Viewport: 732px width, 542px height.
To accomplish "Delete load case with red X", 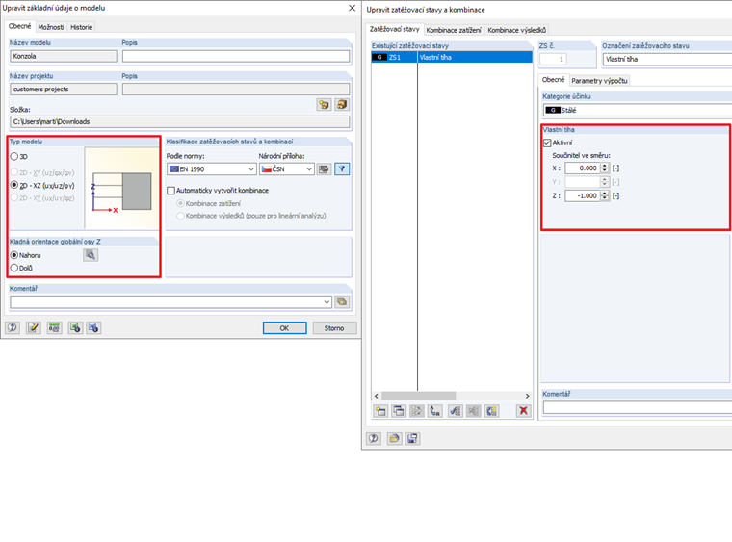I will [523, 411].
